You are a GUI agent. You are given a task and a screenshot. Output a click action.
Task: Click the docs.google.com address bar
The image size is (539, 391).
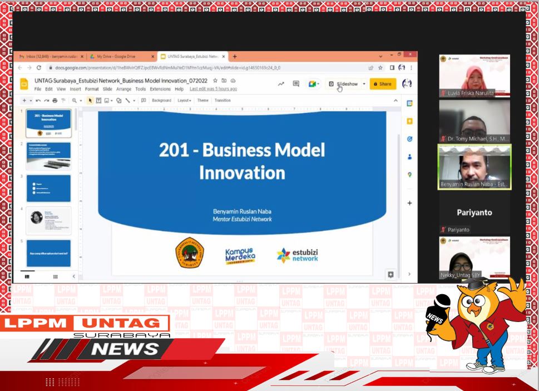pos(206,68)
